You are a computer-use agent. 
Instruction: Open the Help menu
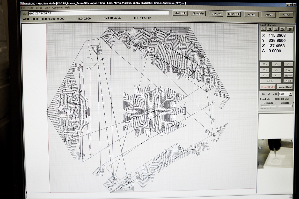(68, 7)
